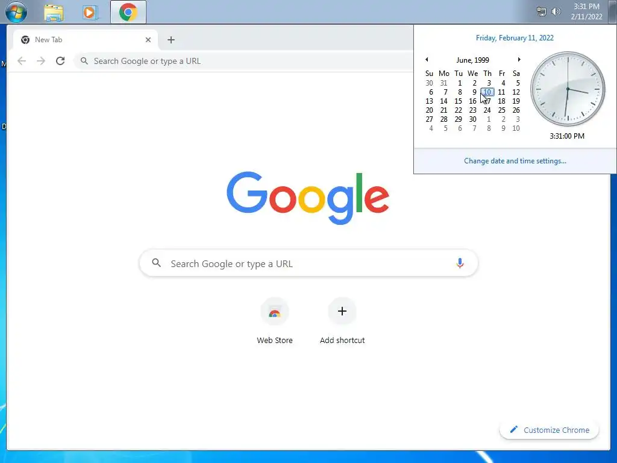This screenshot has height=463, width=617.
Task: Open Windows Explorer from the taskbar
Action: point(54,13)
